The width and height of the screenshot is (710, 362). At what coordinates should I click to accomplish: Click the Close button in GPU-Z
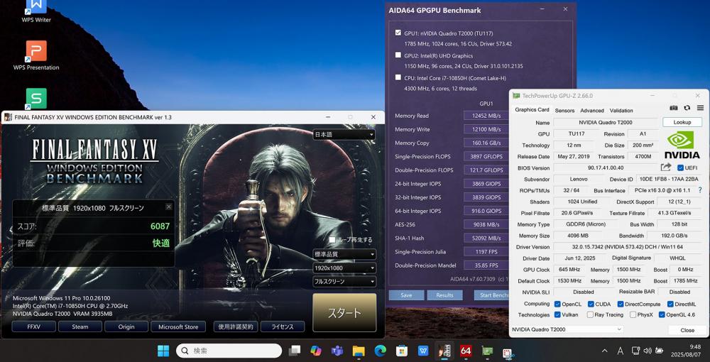(x=687, y=330)
